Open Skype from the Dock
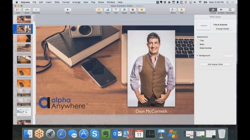The width and height of the screenshot is (250, 140). click(x=95, y=134)
